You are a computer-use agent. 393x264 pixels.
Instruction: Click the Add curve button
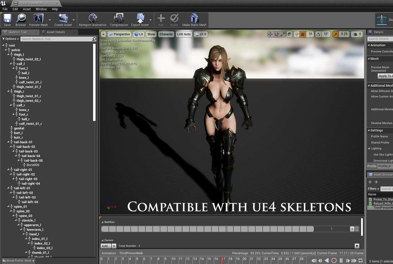(106, 246)
